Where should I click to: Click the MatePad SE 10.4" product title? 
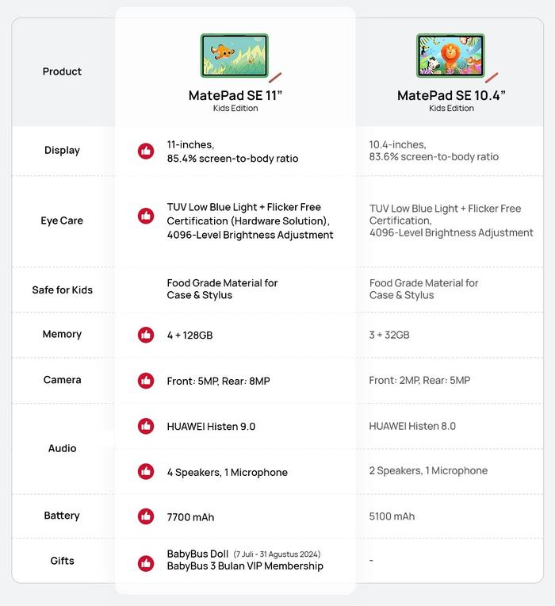451,96
